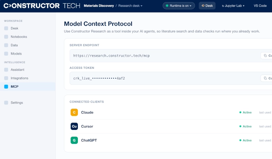Image resolution: width=272 pixels, height=159 pixels.
Task: Select the Cursor connected client row
Action: 171,126
